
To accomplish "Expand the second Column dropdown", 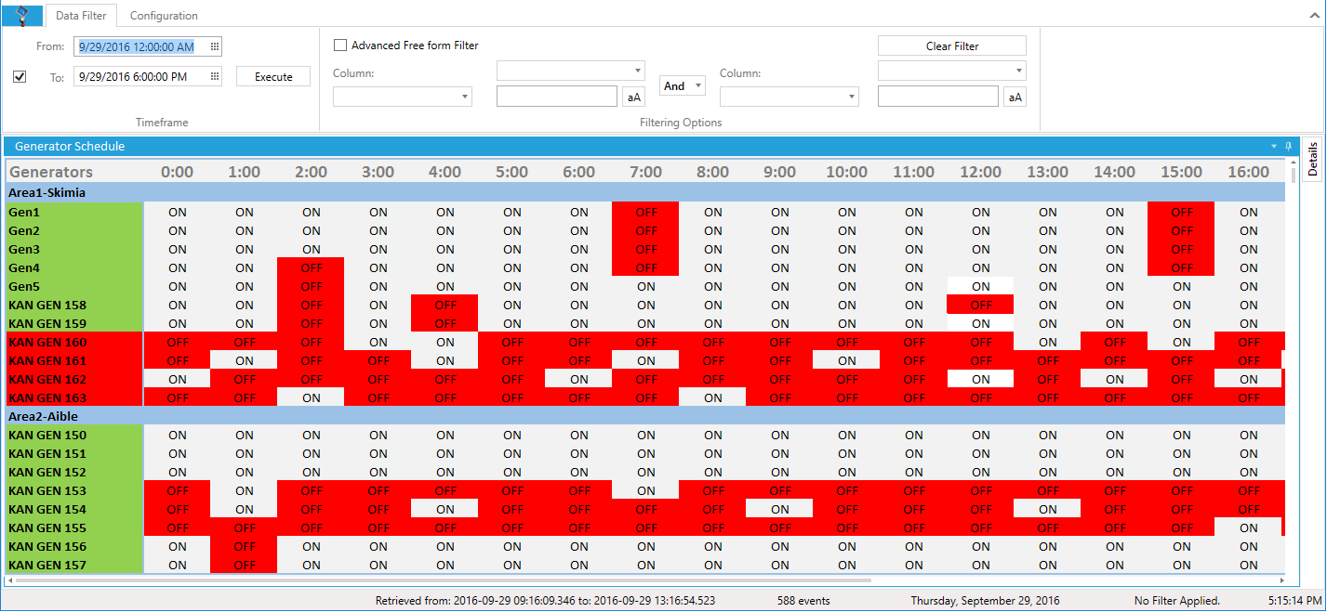I will (x=789, y=97).
